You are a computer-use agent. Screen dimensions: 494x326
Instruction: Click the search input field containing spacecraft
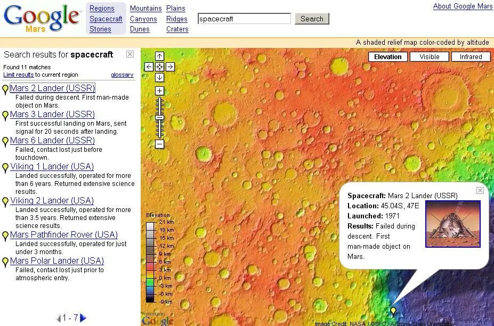coord(244,19)
